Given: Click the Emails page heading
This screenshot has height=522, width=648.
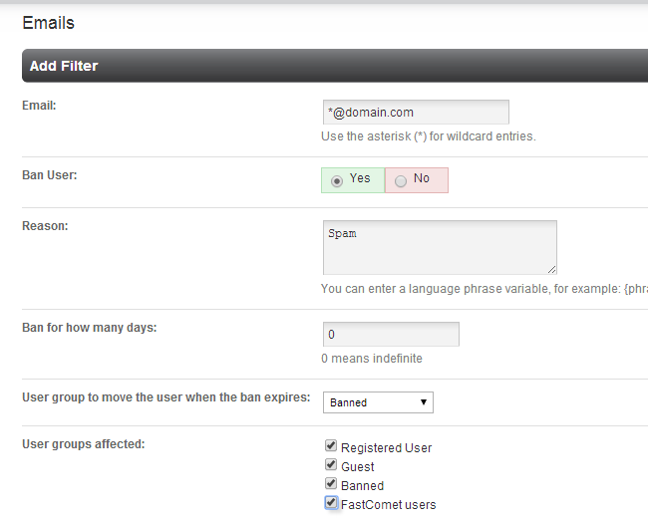Looking at the screenshot, I should (x=49, y=23).
